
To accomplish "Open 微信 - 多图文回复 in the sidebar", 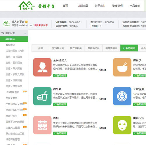I will [x=15, y=75].
